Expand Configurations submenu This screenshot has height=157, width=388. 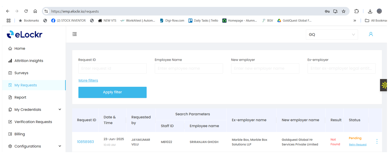(60, 146)
